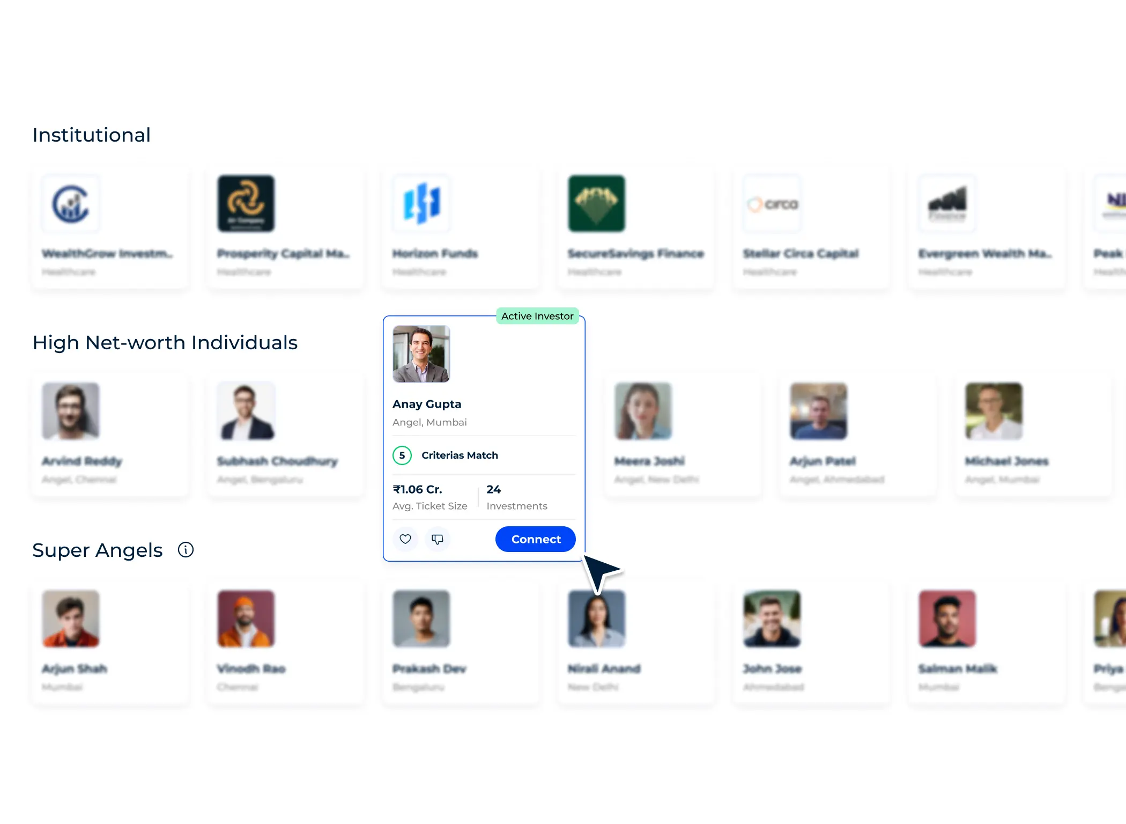The height and width of the screenshot is (824, 1126).
Task: Click the SecureSavings Finance name
Action: (x=635, y=253)
